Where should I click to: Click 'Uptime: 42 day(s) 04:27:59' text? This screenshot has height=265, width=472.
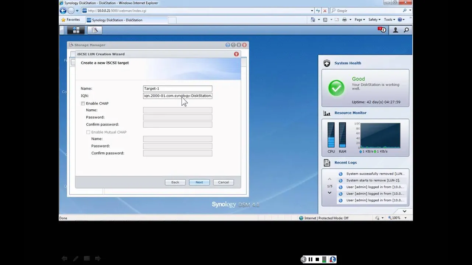[376, 102]
